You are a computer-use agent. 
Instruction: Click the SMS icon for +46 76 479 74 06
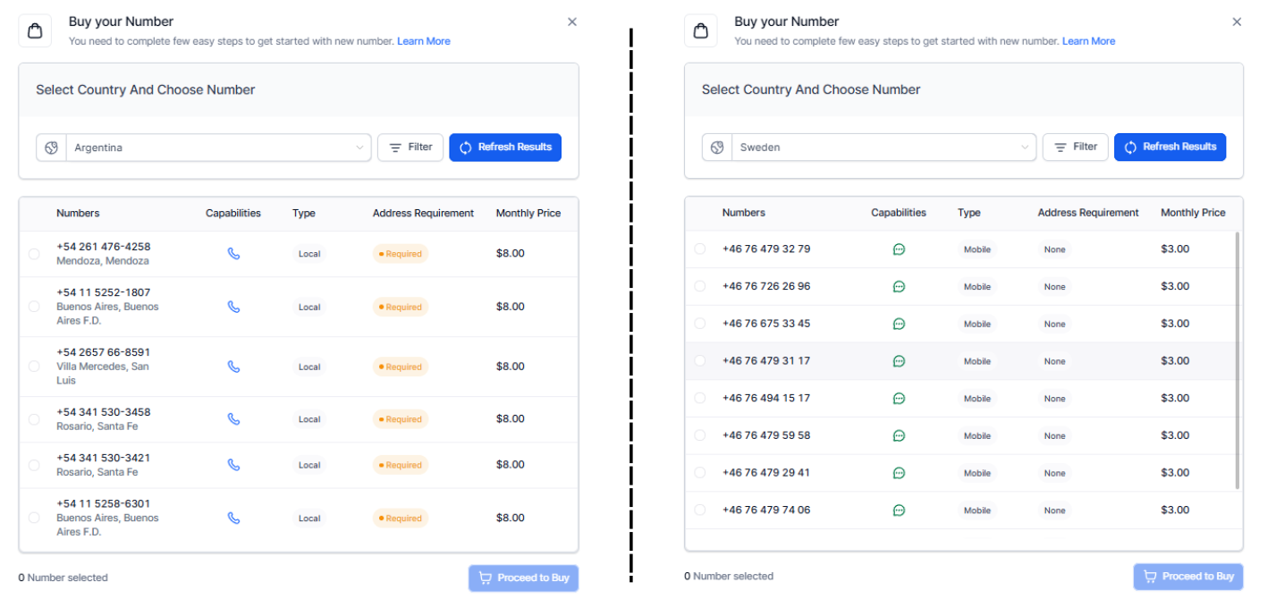(899, 510)
